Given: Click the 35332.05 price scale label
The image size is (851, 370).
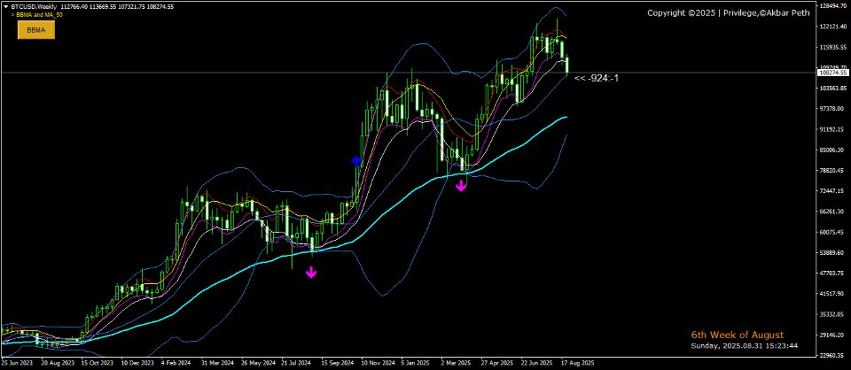Looking at the screenshot, I should 831,314.
